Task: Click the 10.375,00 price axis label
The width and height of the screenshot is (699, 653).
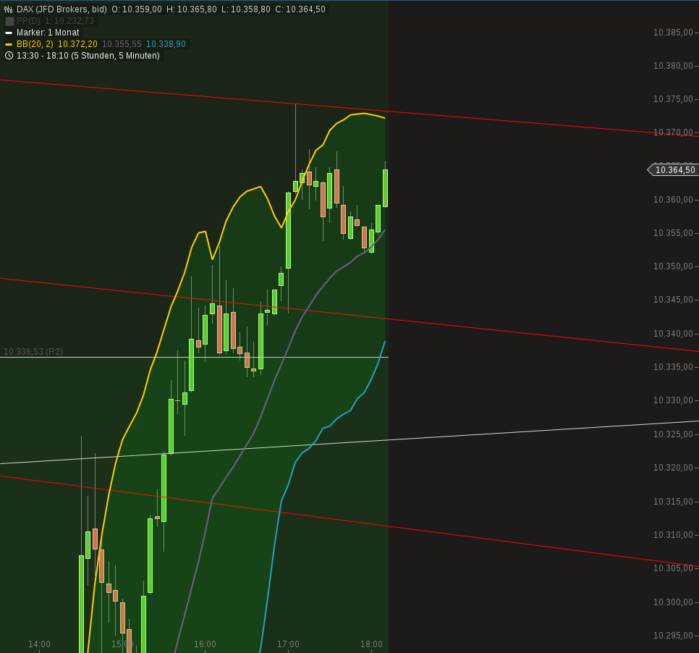Action: 673,99
